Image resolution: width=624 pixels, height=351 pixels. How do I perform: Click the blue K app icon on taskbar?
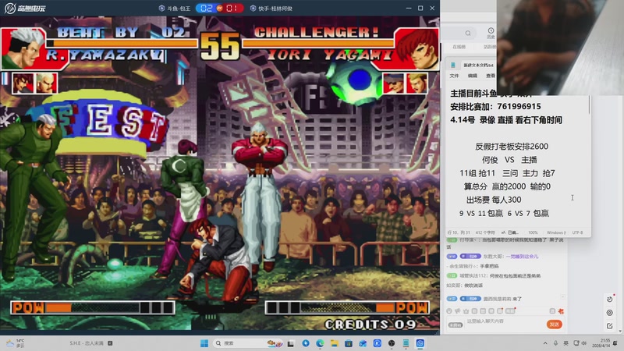tap(378, 343)
